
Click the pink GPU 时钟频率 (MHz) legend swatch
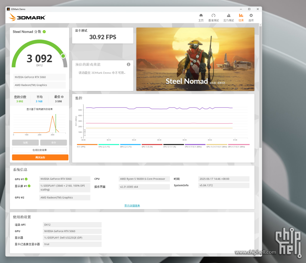[x=239, y=145]
